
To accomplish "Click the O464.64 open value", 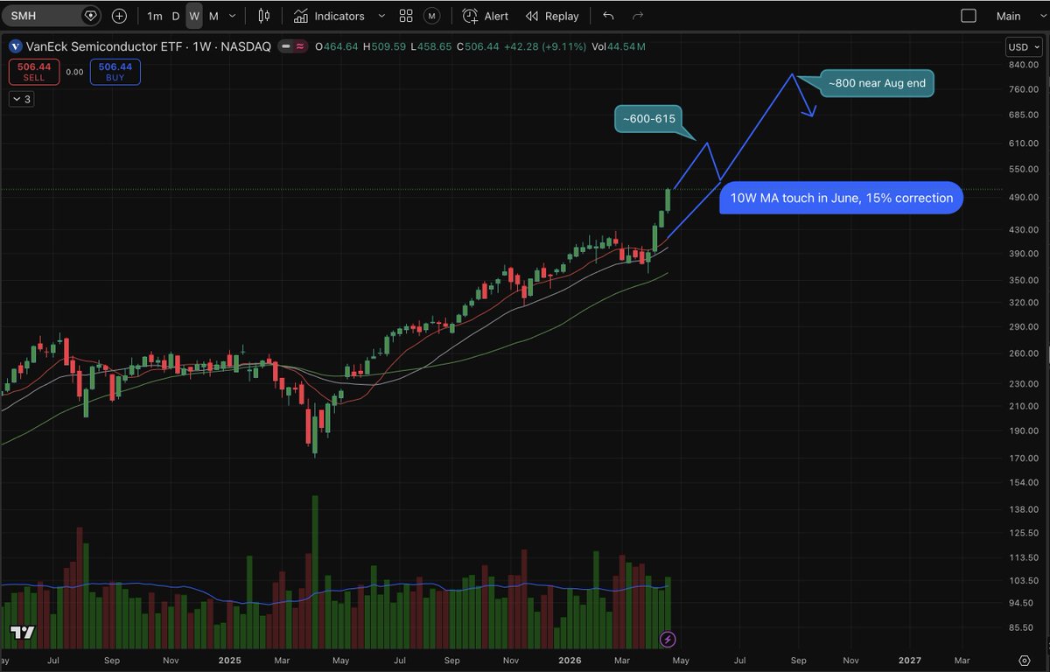I will [x=337, y=46].
